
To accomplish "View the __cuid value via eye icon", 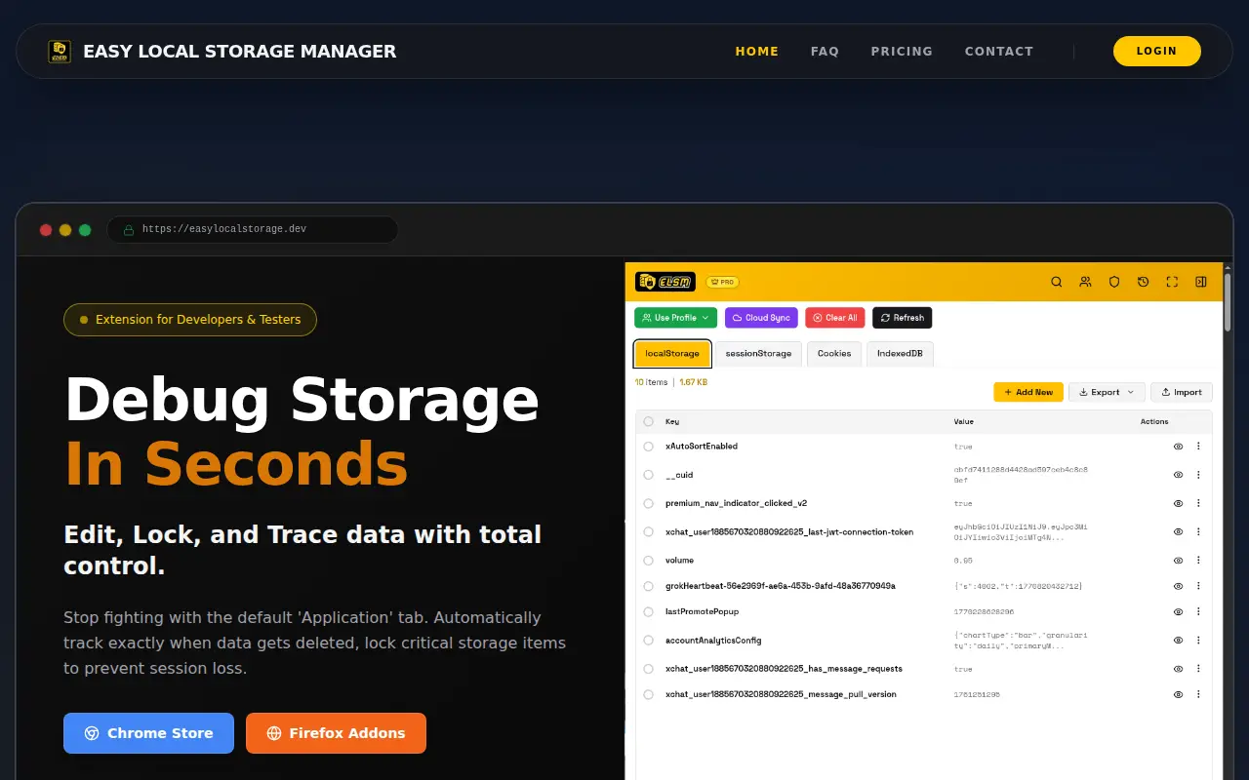I will pyautogui.click(x=1178, y=475).
